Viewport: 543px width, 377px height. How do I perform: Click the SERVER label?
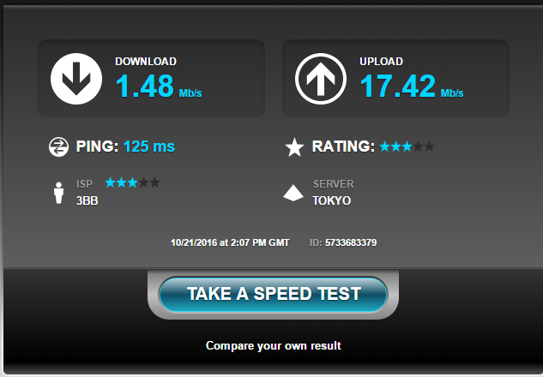click(334, 184)
